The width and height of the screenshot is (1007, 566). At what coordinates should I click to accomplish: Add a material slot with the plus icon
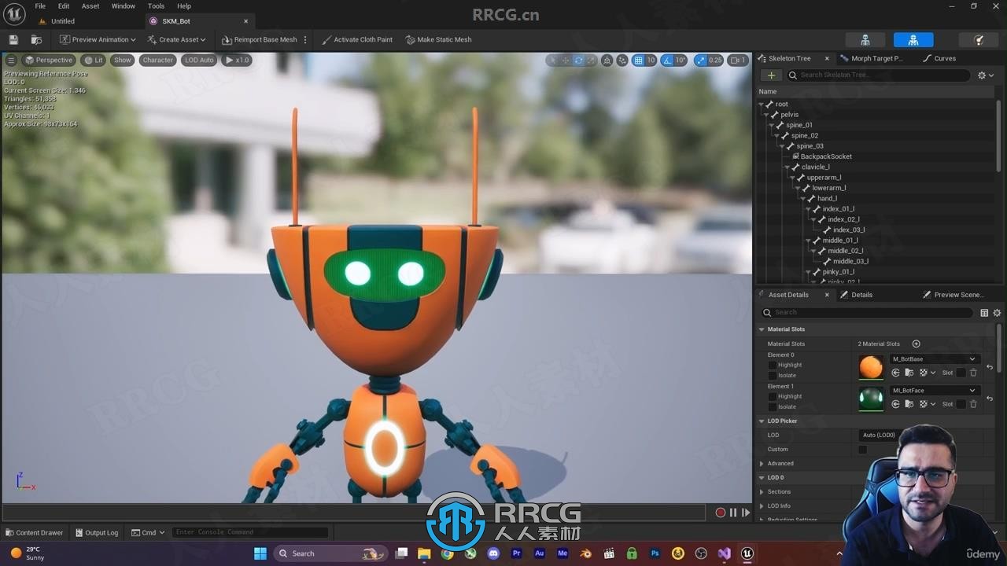pyautogui.click(x=916, y=344)
